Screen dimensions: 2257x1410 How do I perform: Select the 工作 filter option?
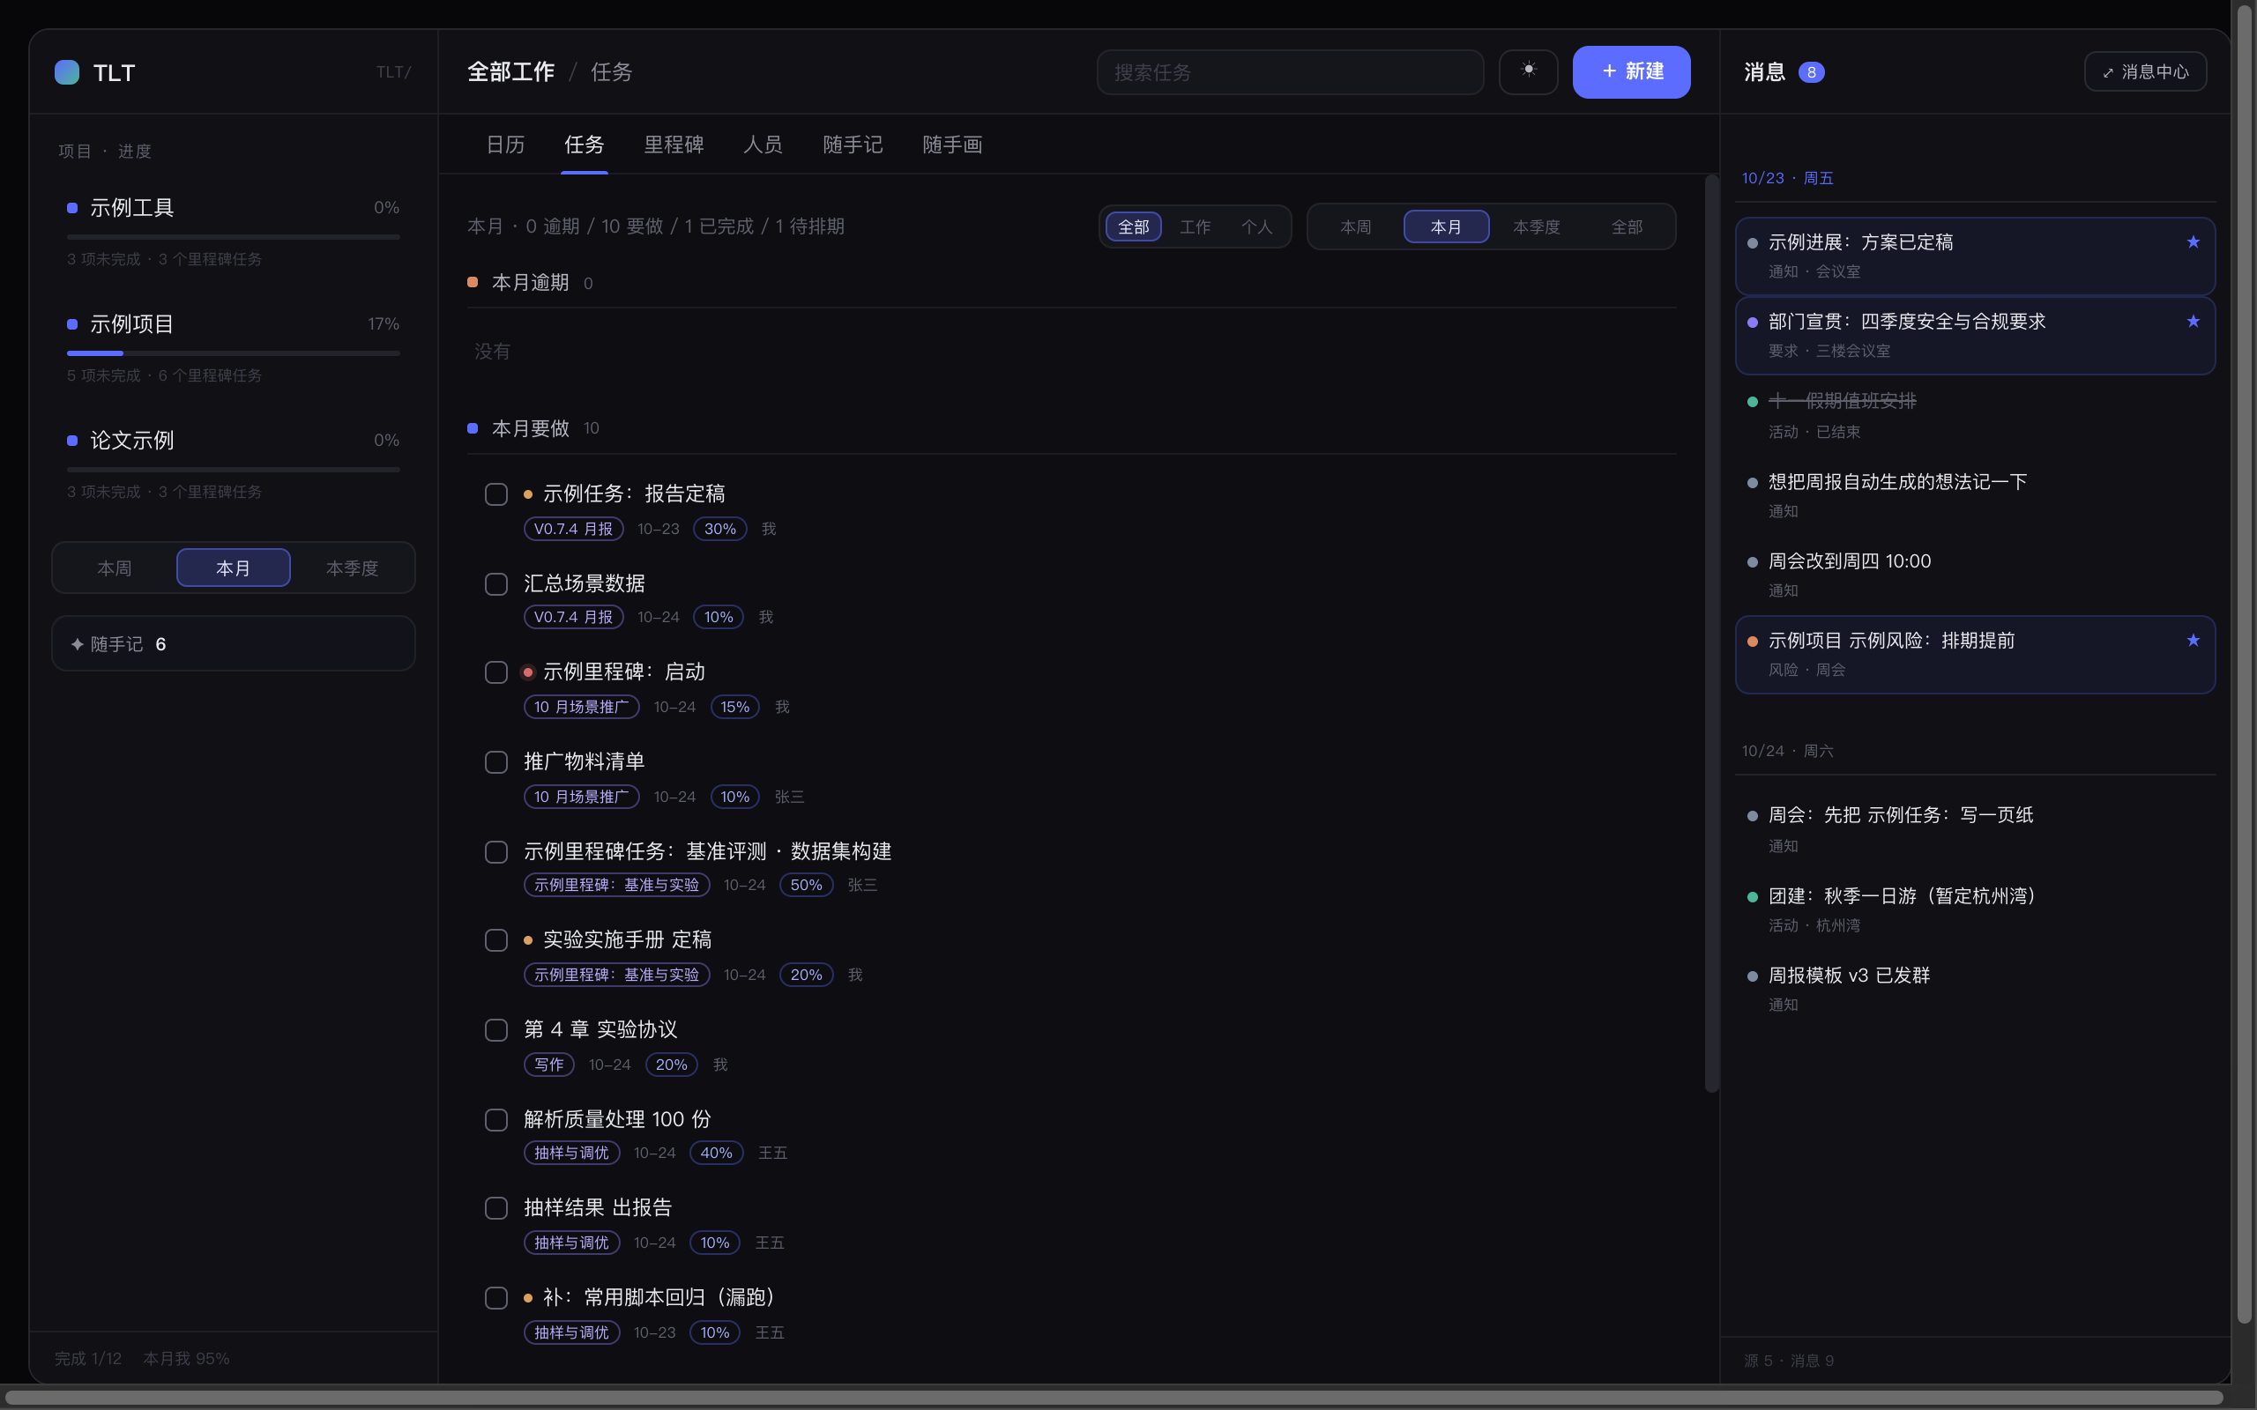point(1195,226)
